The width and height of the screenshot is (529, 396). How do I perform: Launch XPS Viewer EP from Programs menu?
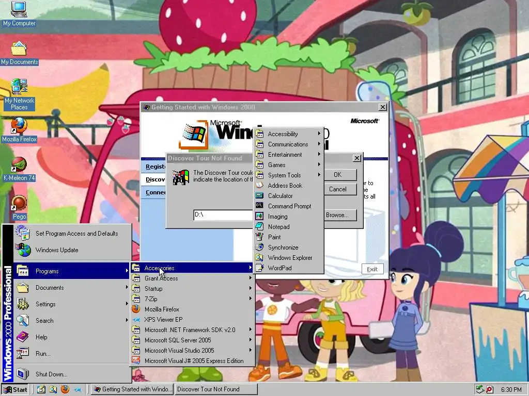(x=192, y=320)
